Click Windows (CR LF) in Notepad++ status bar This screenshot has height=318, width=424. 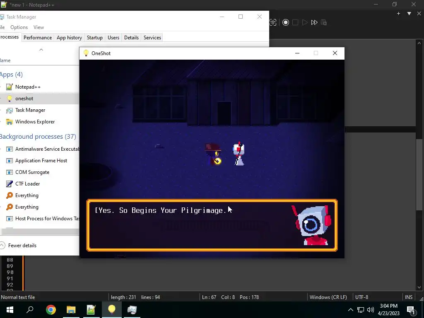(328, 297)
